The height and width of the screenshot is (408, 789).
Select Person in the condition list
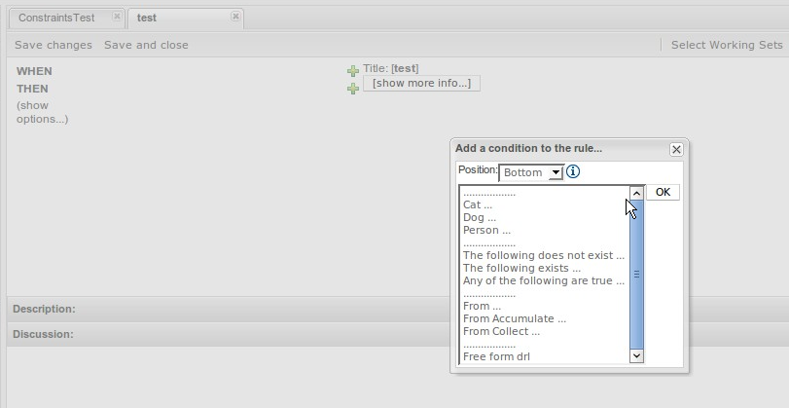tap(486, 231)
